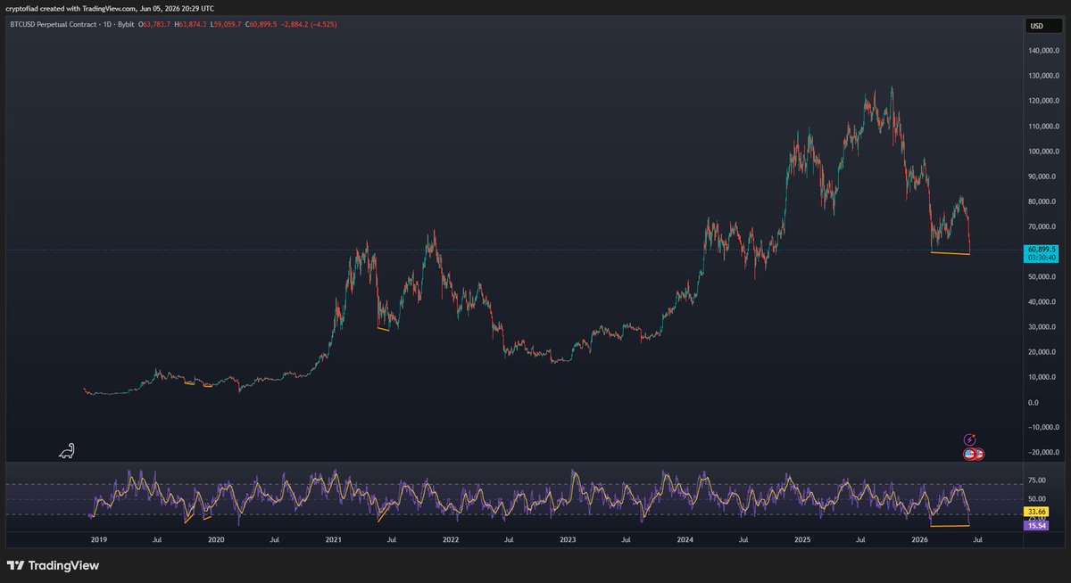Click the 2025 time axis label
Screen dimensions: 1071x583
[x=802, y=540]
